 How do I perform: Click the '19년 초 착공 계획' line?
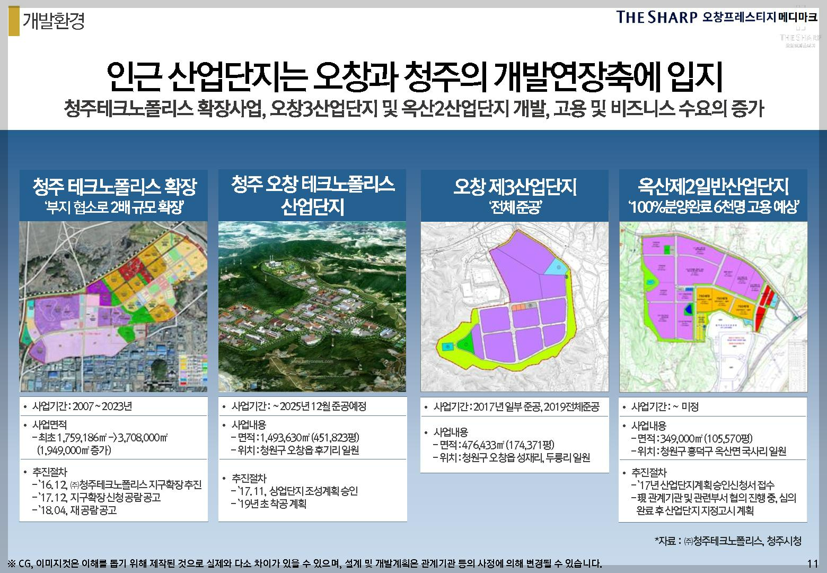268,503
